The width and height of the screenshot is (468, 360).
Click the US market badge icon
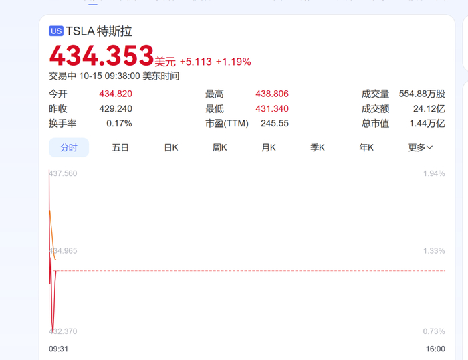click(x=56, y=31)
